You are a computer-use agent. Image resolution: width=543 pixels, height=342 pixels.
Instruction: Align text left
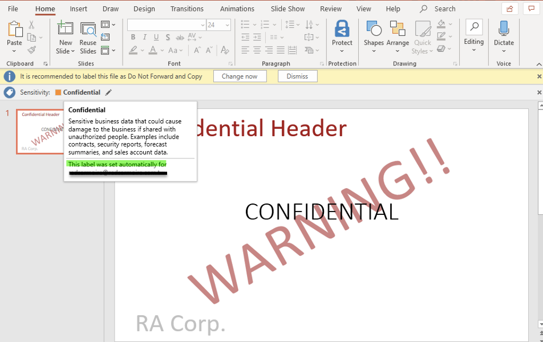(x=245, y=51)
